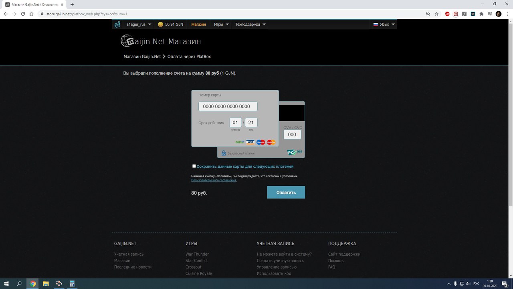This screenshot has width=513, height=289.
Task: Open Windows taskbar search
Action: 19,283
